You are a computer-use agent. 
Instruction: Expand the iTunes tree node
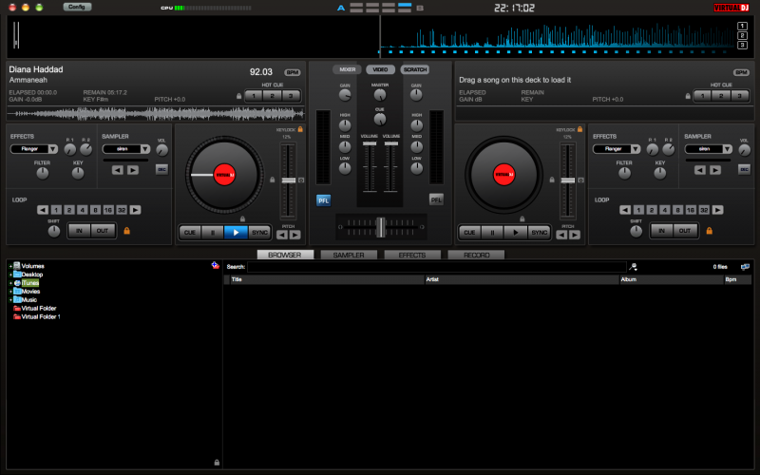click(x=10, y=283)
